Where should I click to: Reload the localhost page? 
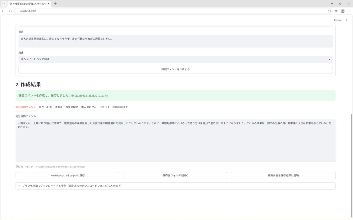[10, 11]
